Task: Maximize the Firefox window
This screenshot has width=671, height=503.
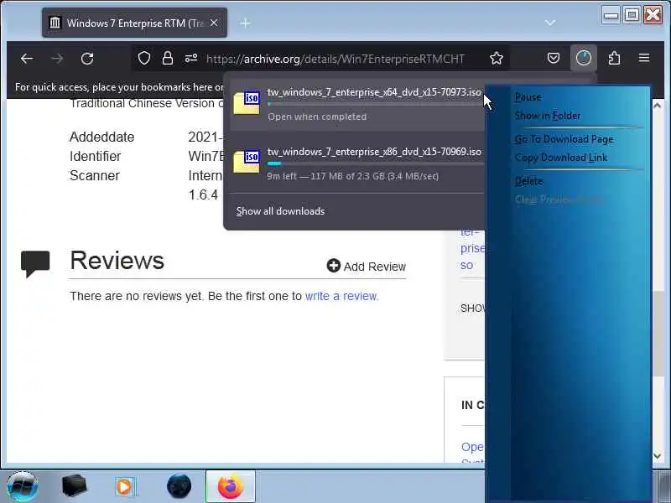Action: (x=632, y=15)
